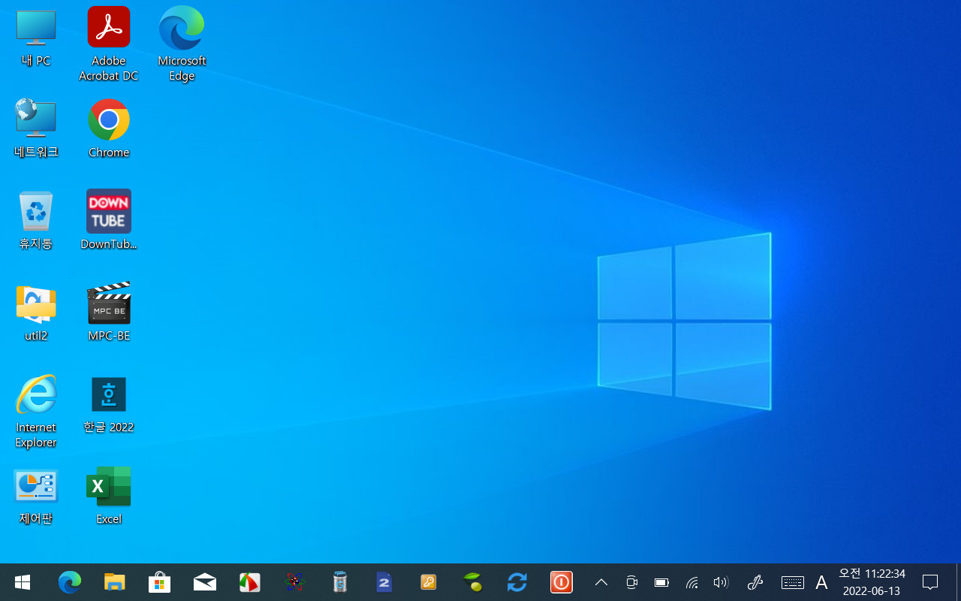Select the Adobe Acrobat DC shortcut
This screenshot has height=601, width=961.
109,44
